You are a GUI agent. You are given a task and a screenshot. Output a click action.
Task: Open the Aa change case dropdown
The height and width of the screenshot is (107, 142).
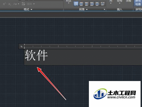coord(16,4)
